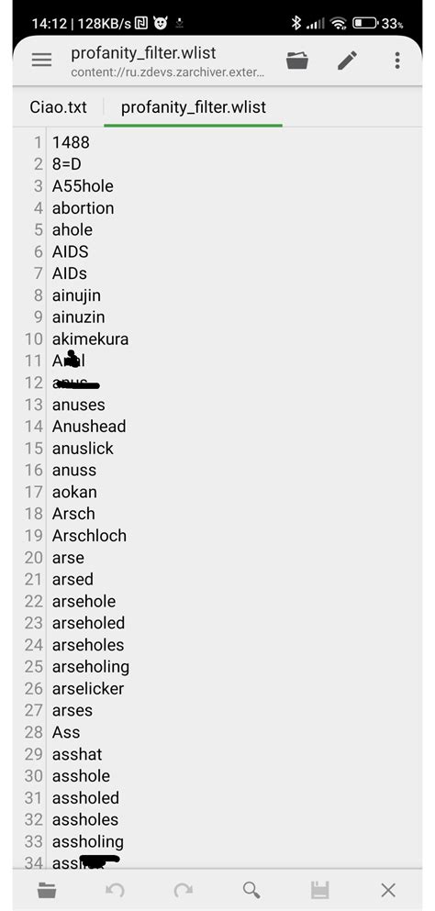Open search with the magnifier icon
Image resolution: width=435 pixels, height=911 pixels.
[x=251, y=890]
